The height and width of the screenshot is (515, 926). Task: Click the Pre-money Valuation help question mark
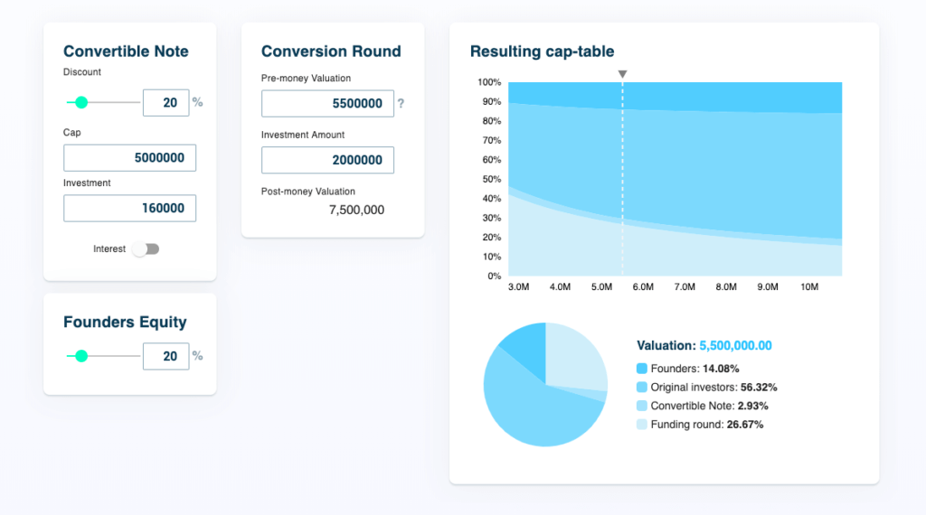pos(401,104)
